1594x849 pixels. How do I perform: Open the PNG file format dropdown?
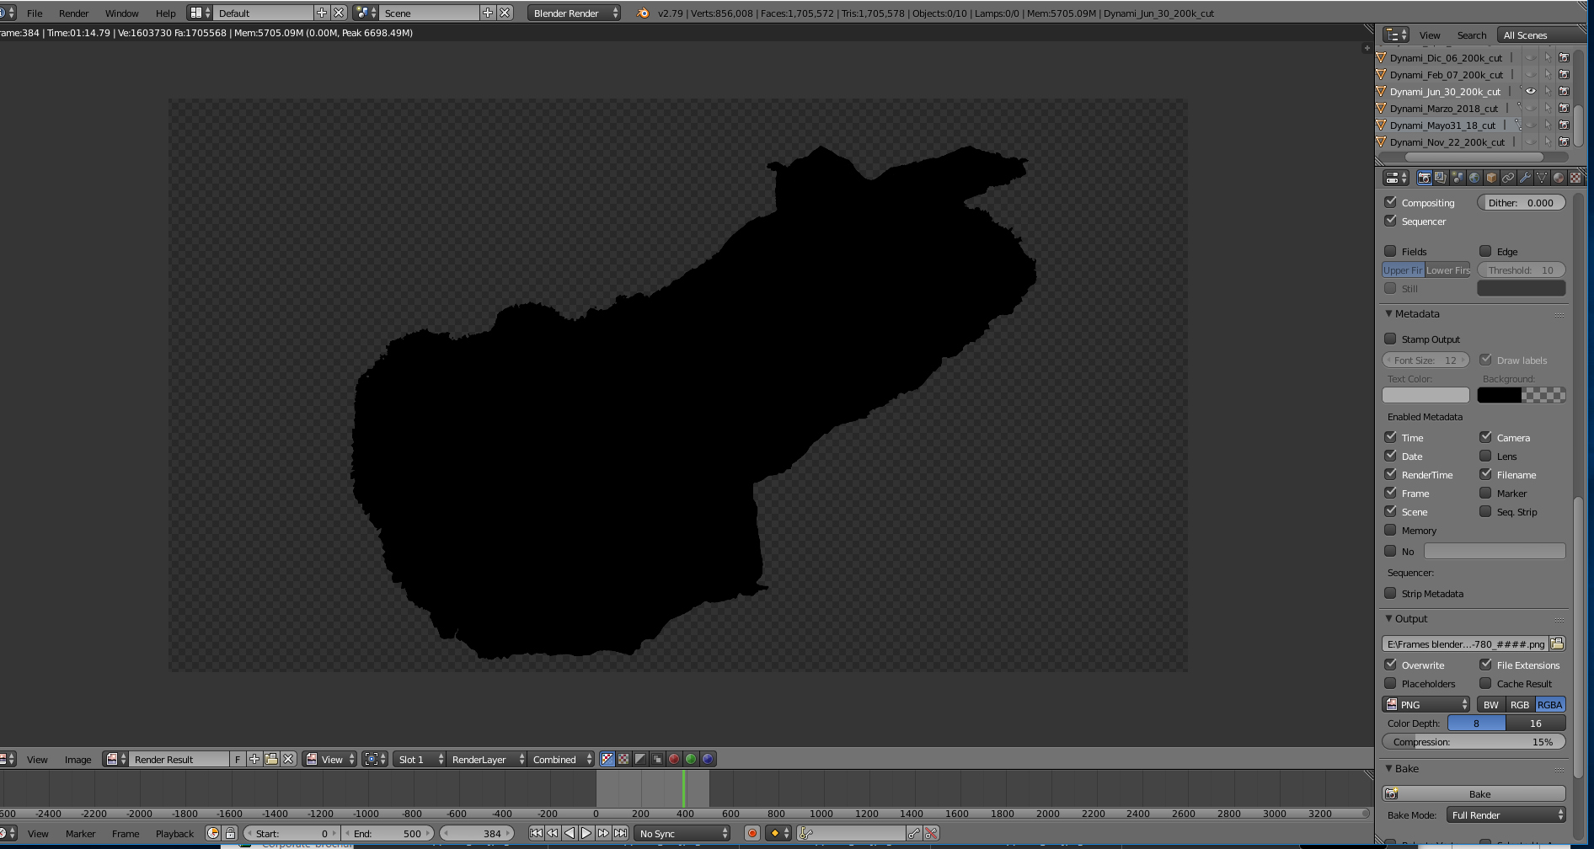pyautogui.click(x=1427, y=704)
